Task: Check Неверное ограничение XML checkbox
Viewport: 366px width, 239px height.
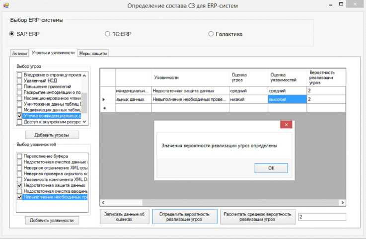Action: point(19,168)
